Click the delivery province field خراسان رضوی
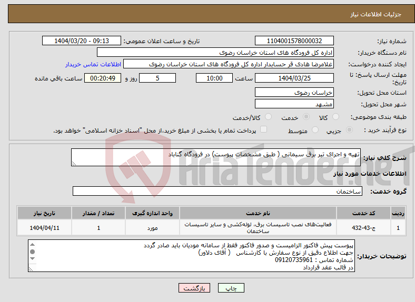Image resolution: width=415 pixels, height=302 pixels. [x=294, y=92]
